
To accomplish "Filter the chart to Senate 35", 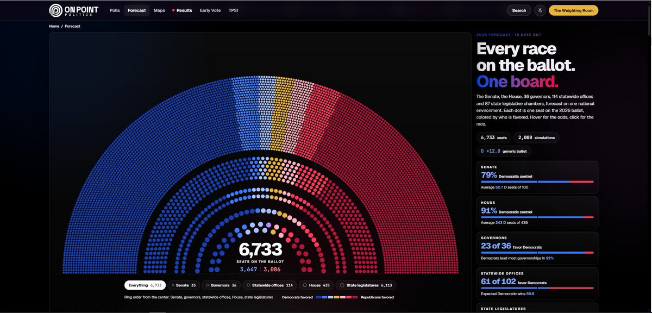I will 184,285.
